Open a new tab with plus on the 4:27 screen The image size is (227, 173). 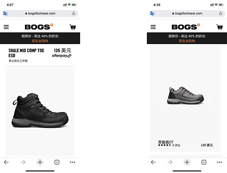point(40,162)
